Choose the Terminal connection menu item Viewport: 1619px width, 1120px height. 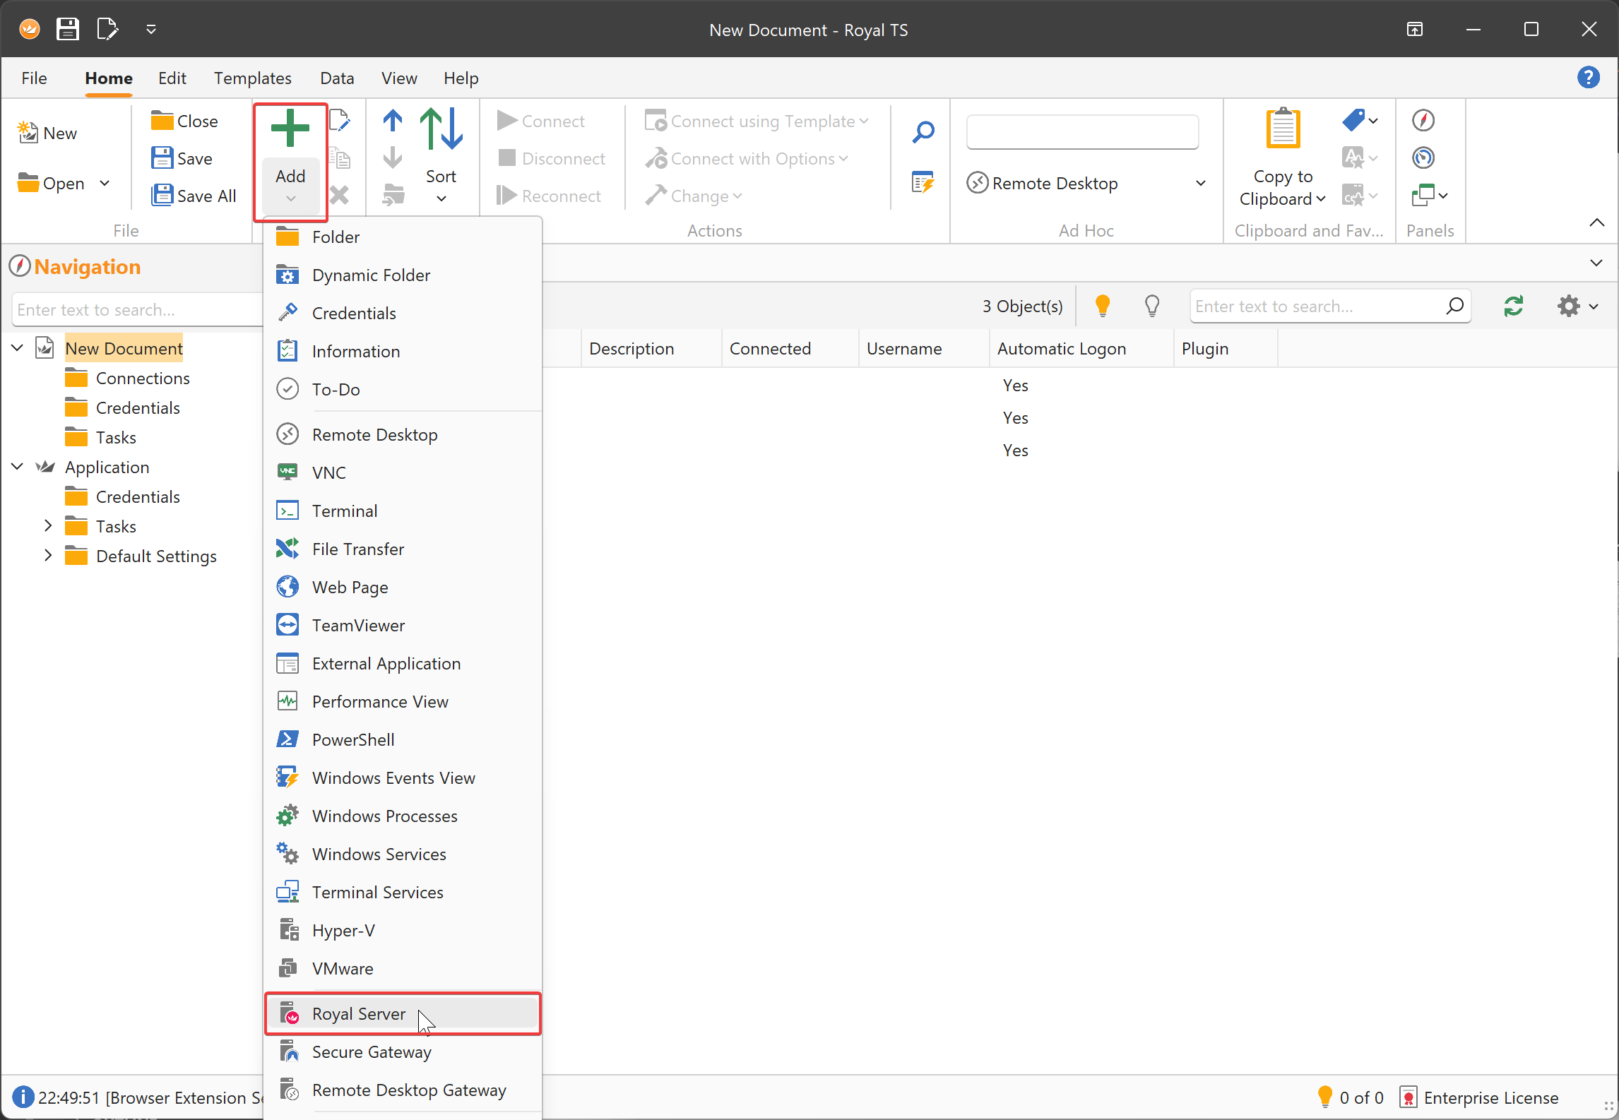tap(403, 511)
